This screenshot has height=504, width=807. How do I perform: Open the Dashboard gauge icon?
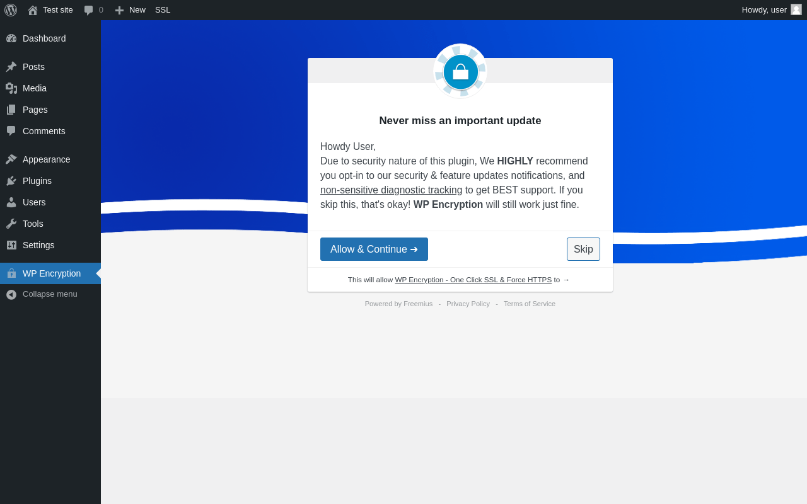tap(11, 38)
